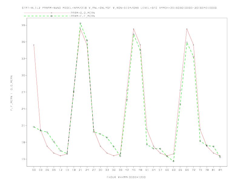240x185 pixels.
Task: Click the forecast hour 30 x-axis label
Action: 100,170
